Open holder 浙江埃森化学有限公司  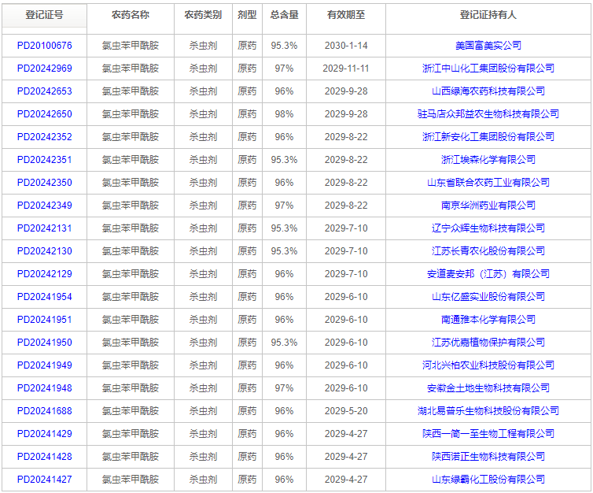(x=488, y=160)
